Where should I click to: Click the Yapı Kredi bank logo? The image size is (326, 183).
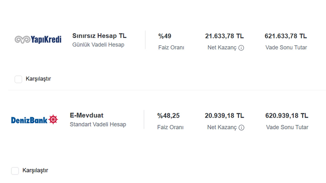coord(38,39)
